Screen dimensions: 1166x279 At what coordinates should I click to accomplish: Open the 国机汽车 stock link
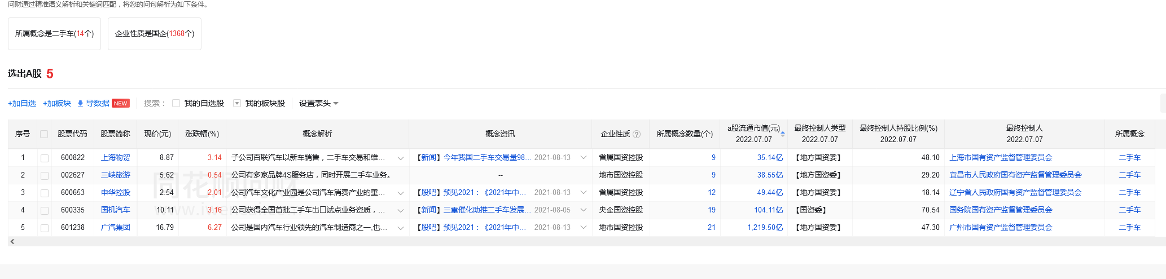(115, 210)
